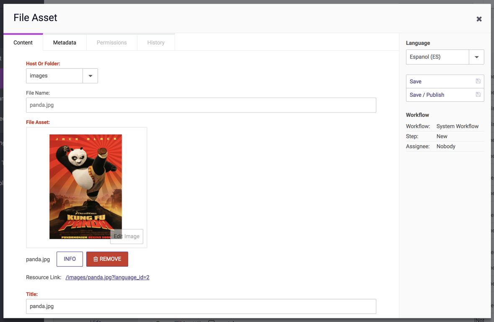This screenshot has height=322, width=494.
Task: Click the 'images' Host Or Folder field
Action: (x=54, y=76)
